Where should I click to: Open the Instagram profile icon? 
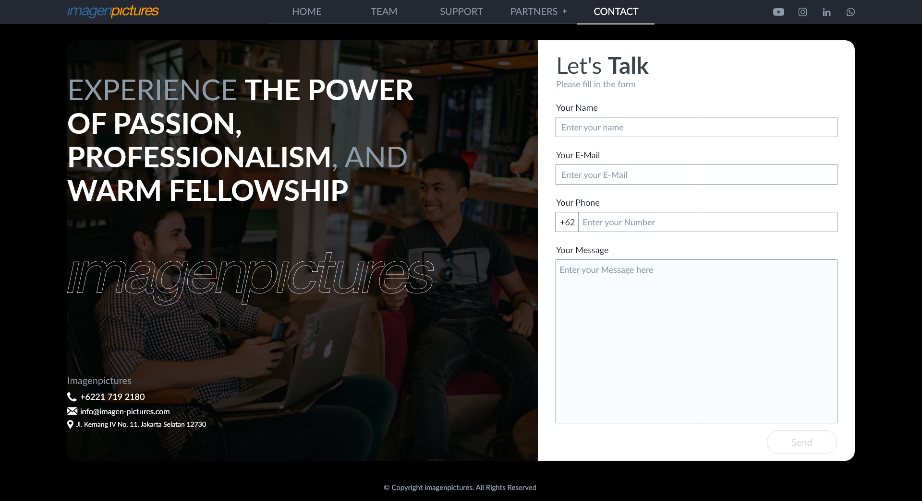802,12
